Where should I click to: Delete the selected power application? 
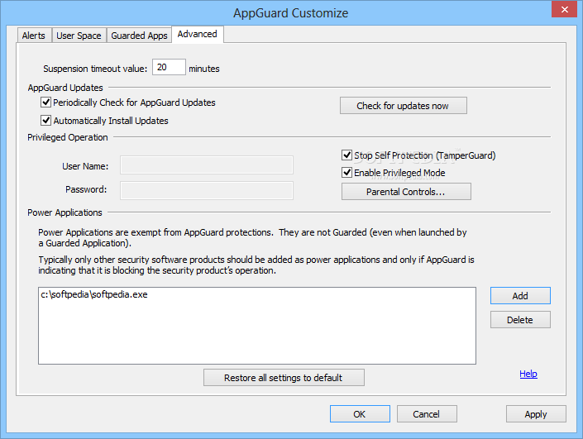pos(520,320)
